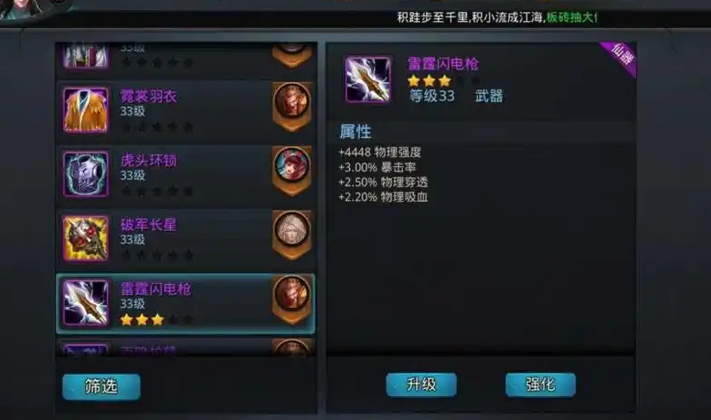Image resolution: width=711 pixels, height=420 pixels.
Task: Select the 虎头环锁 equipment name
Action: (148, 161)
